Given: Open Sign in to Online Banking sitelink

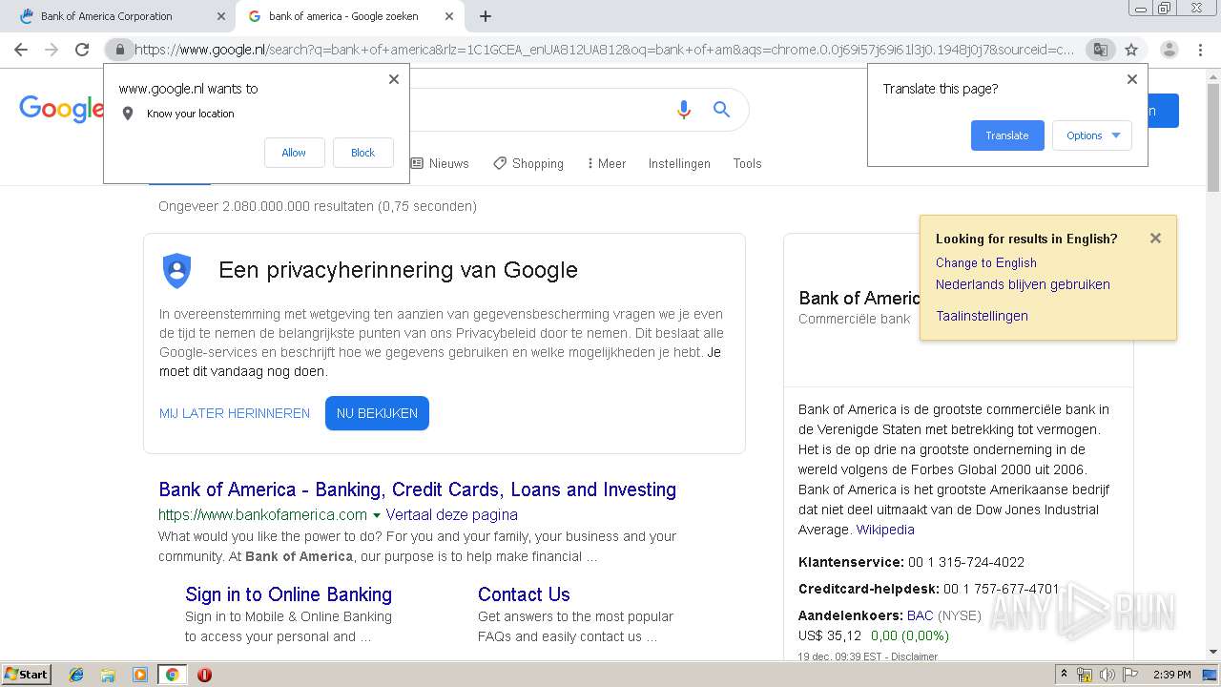Looking at the screenshot, I should coord(288,594).
